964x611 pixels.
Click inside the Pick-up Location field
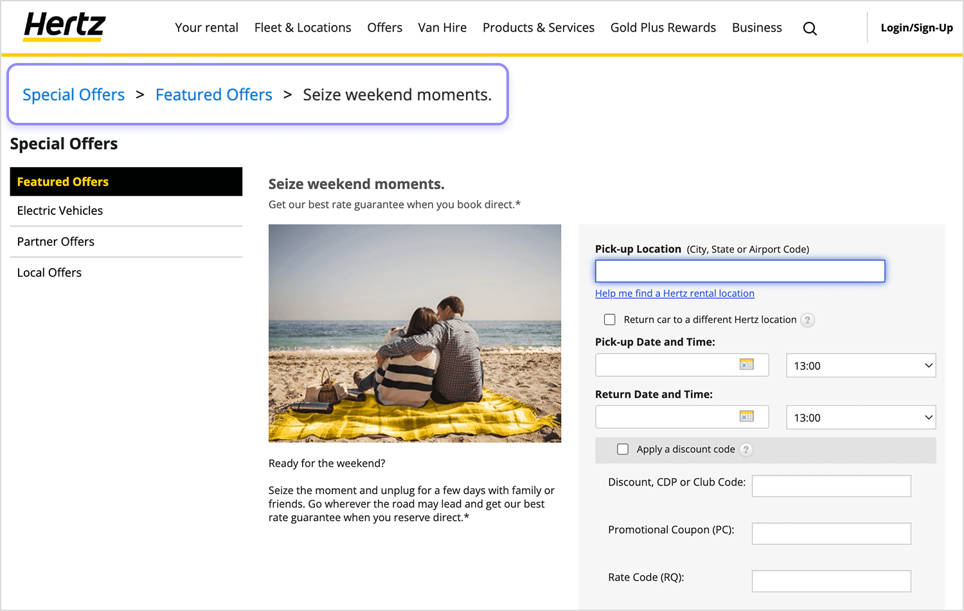740,271
